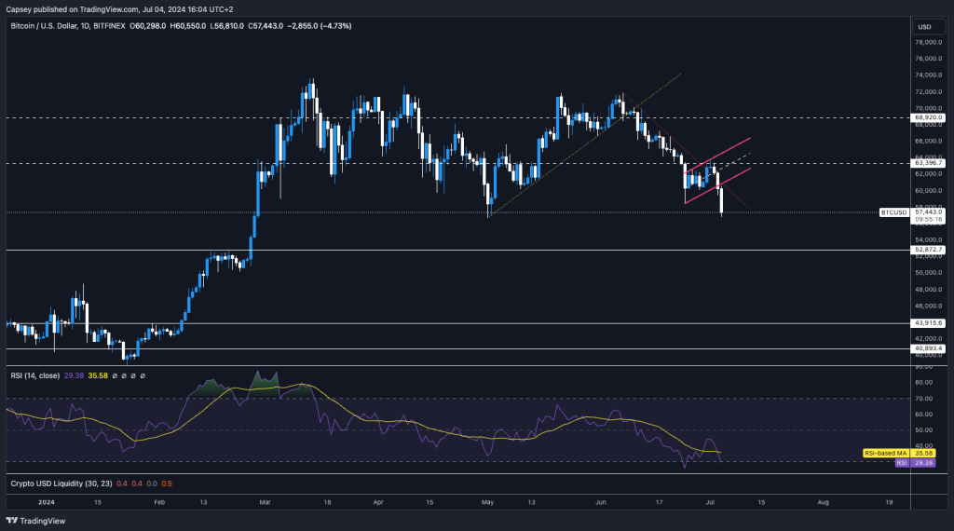Image resolution: width=954 pixels, height=531 pixels.
Task: Click the 63,396.7 price level label
Action: tap(929, 163)
